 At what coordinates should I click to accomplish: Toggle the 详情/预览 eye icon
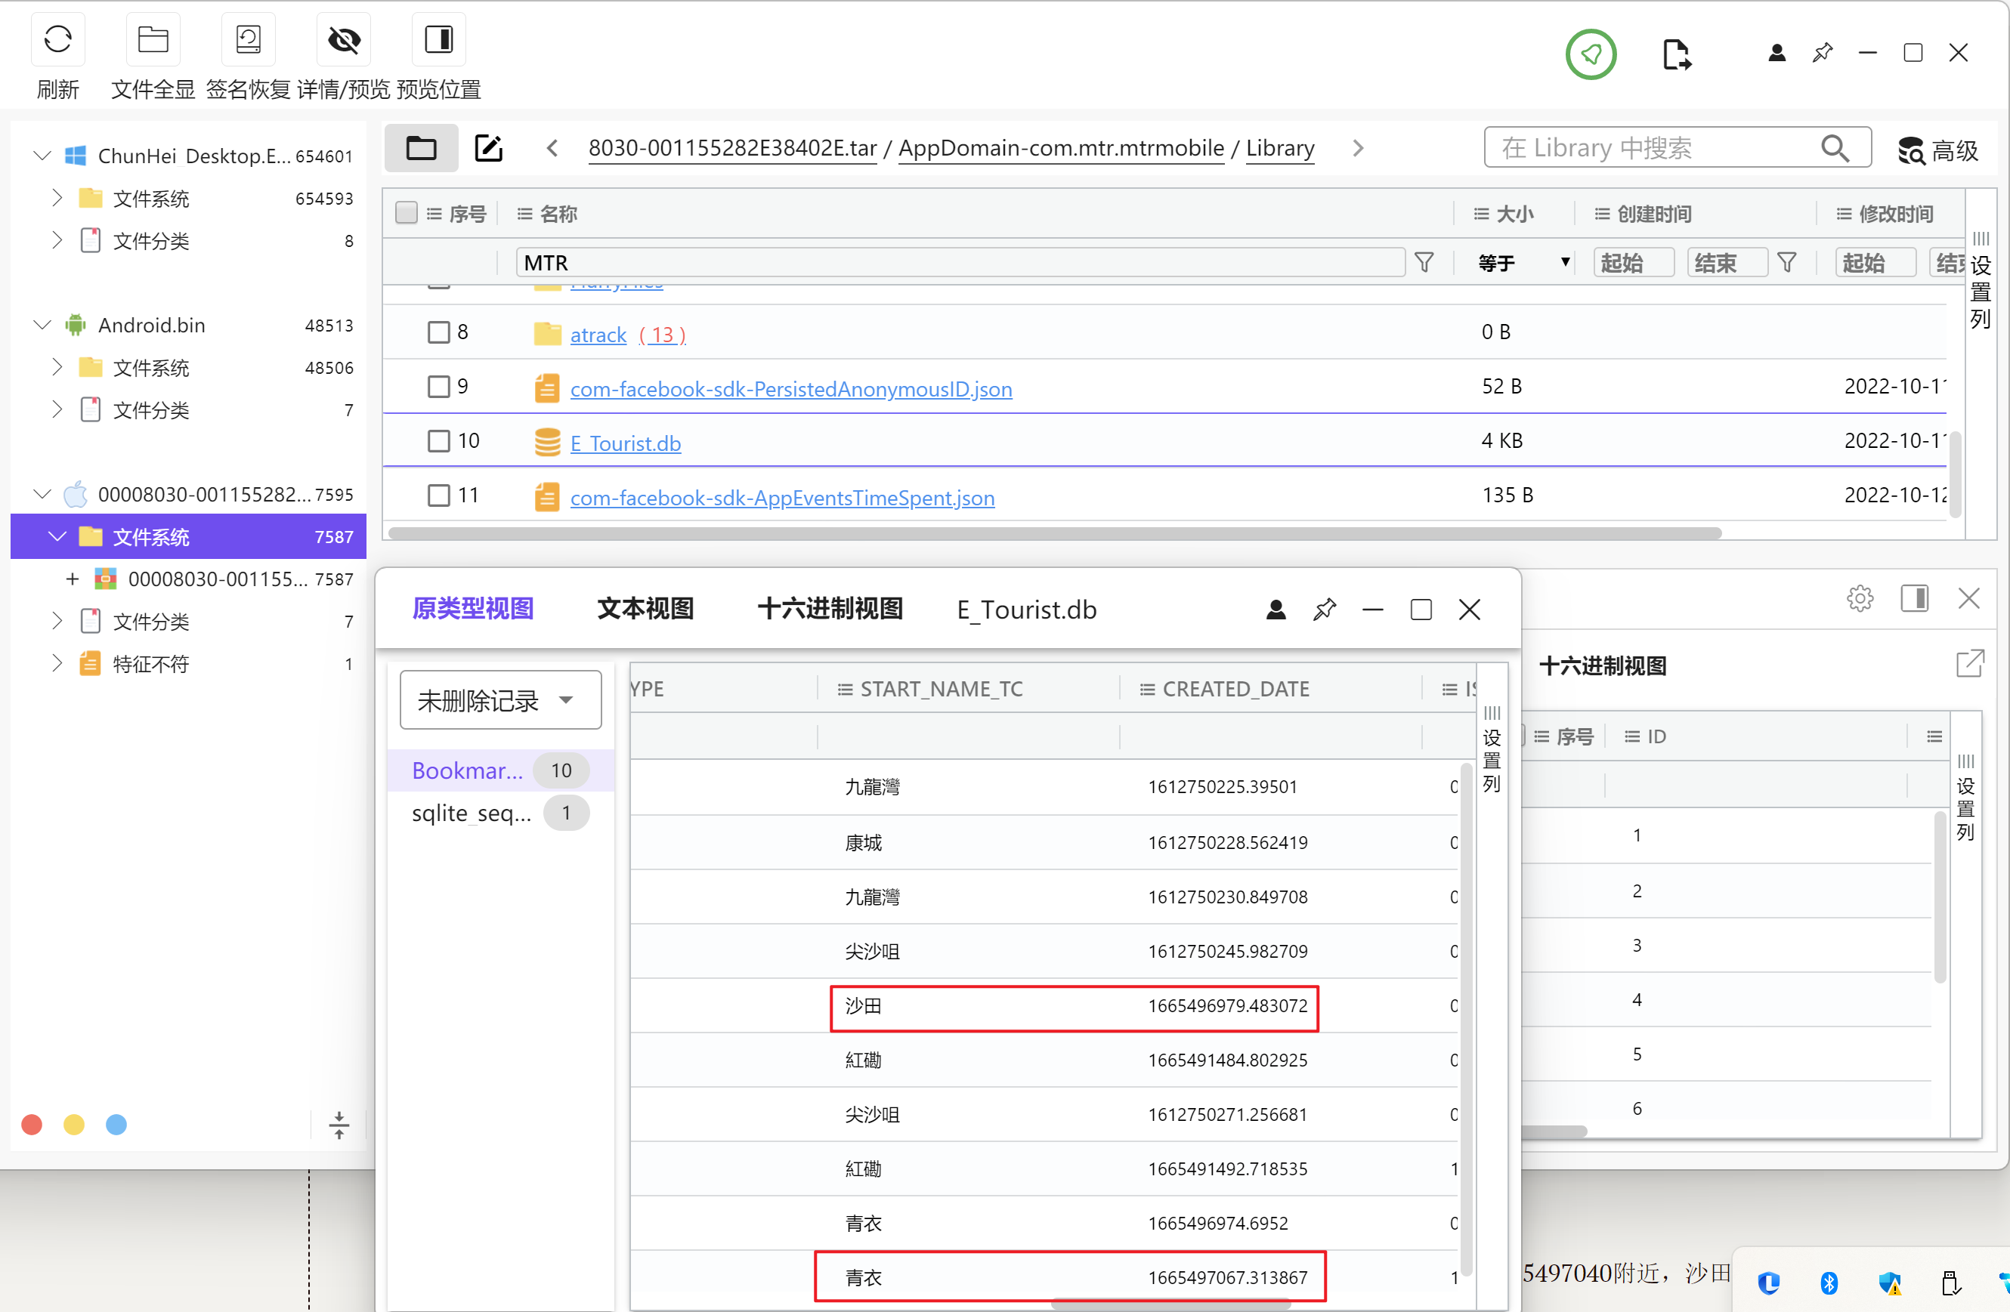(344, 39)
